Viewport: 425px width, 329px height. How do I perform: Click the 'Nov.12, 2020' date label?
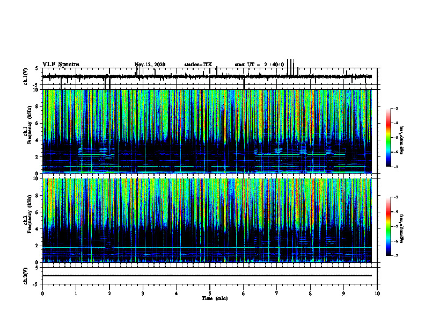[x=150, y=65]
